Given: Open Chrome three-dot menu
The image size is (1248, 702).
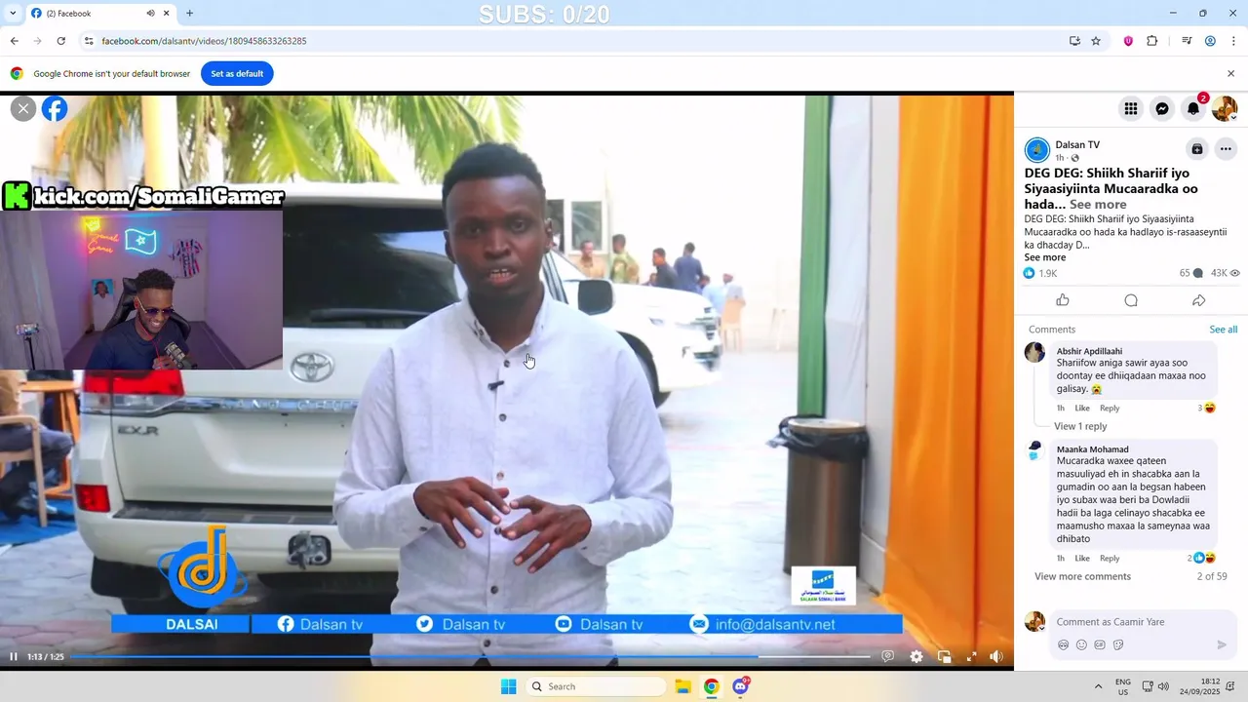Looking at the screenshot, I should (x=1233, y=41).
